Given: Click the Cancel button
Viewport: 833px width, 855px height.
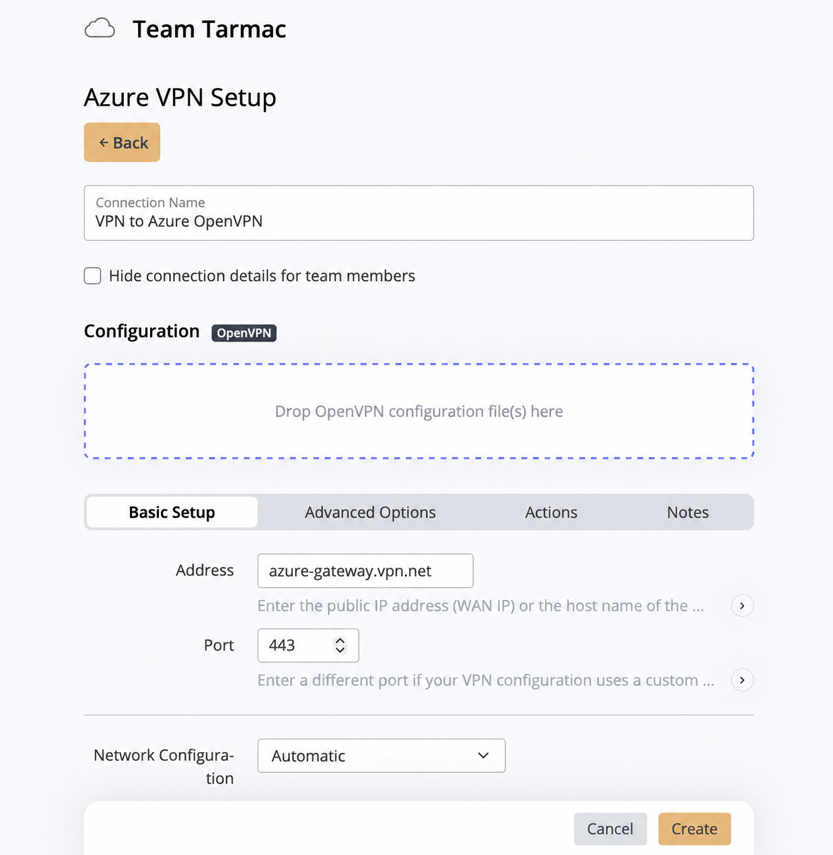Looking at the screenshot, I should pos(610,829).
